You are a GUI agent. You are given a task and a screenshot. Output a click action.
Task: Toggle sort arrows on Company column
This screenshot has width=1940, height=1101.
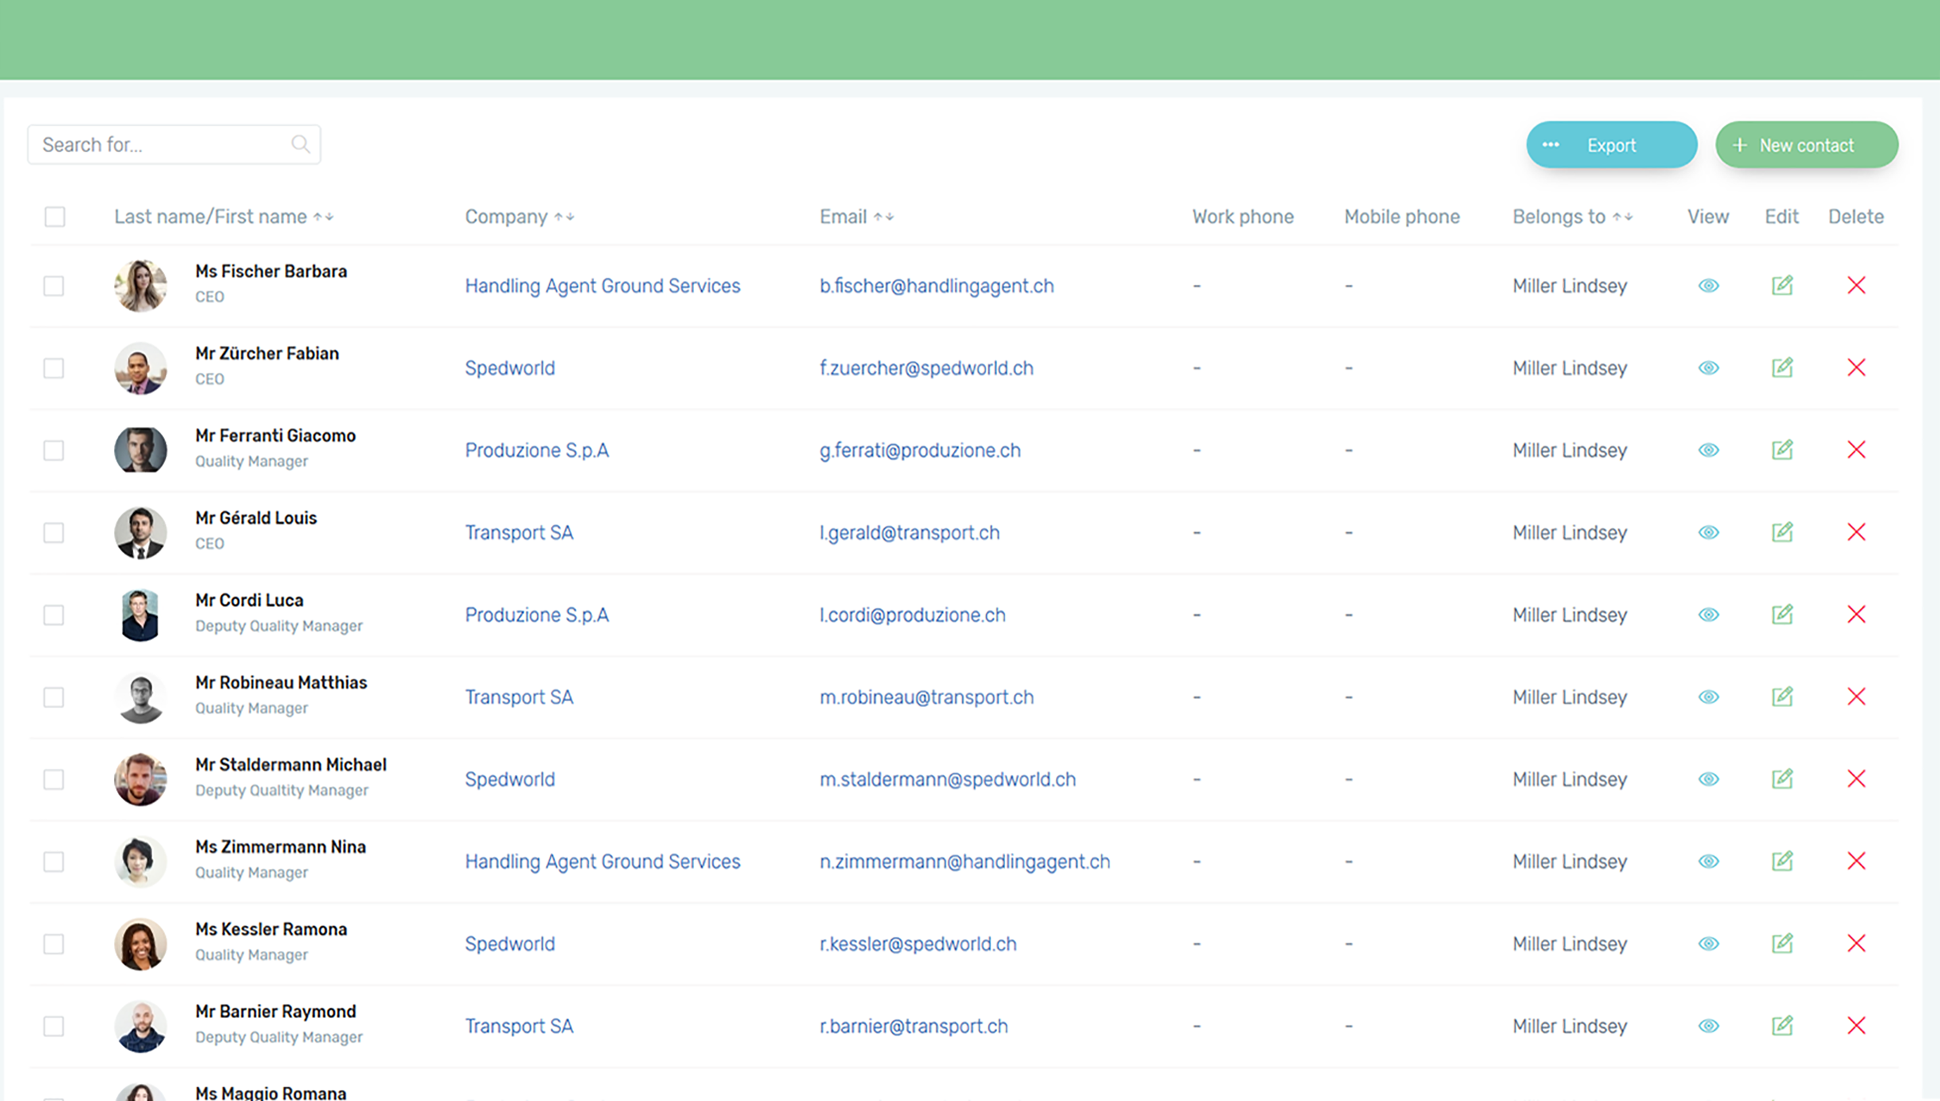[564, 217]
